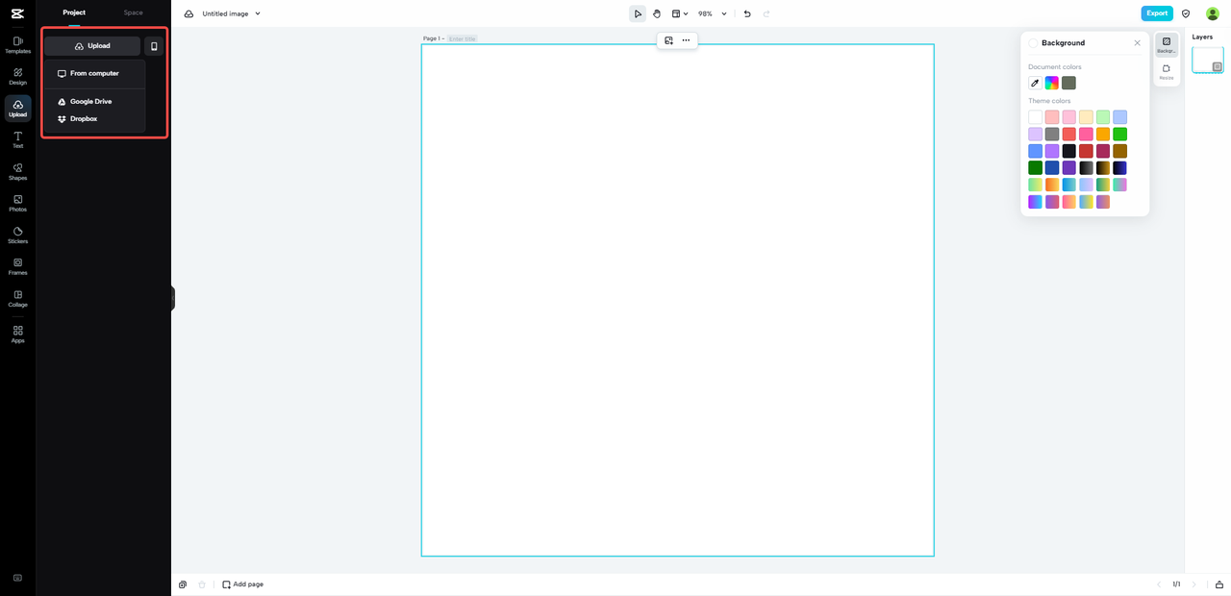
Task: Go to the next page arrow
Action: pos(1194,584)
